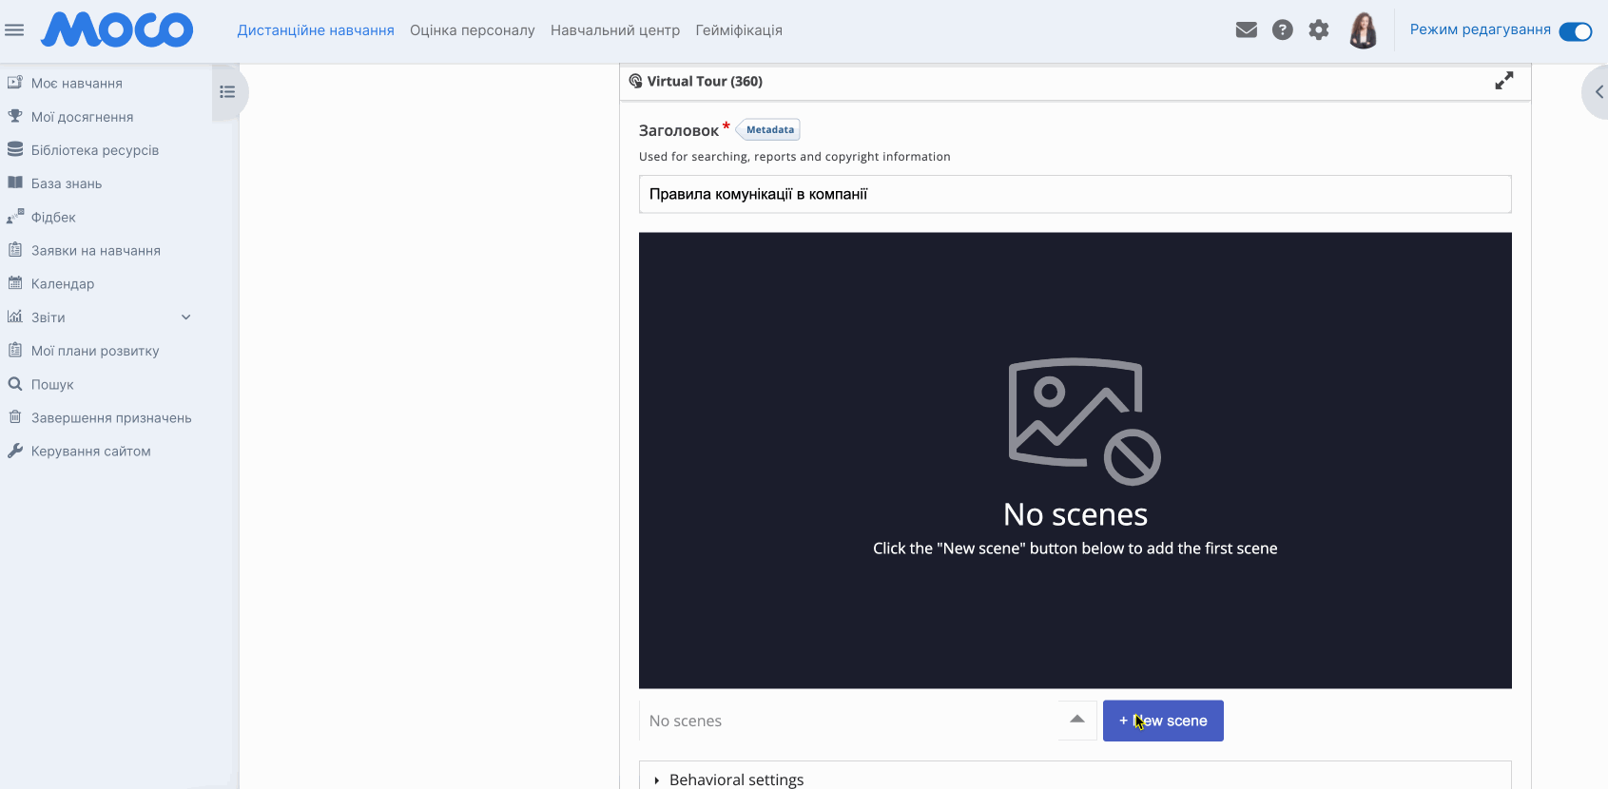Click the database icon for Бібліотека ресурсів
The width and height of the screenshot is (1608, 789).
coord(15,149)
